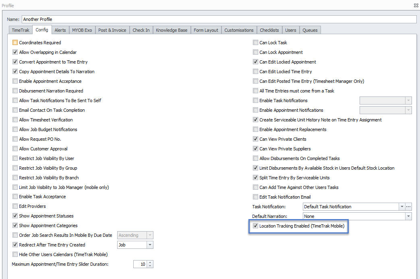Increase the slider duration with up arrow
The image size is (420, 279).
(x=150, y=262)
